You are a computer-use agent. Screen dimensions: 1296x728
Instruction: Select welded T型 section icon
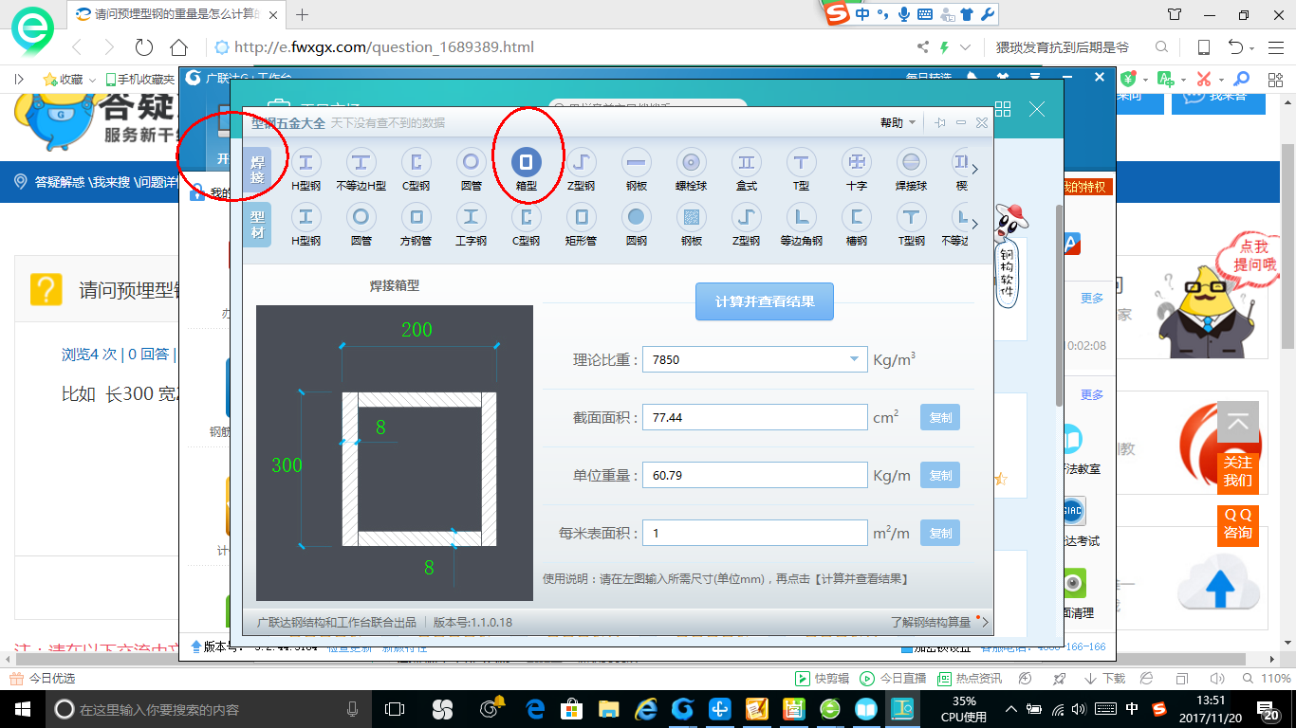click(801, 162)
